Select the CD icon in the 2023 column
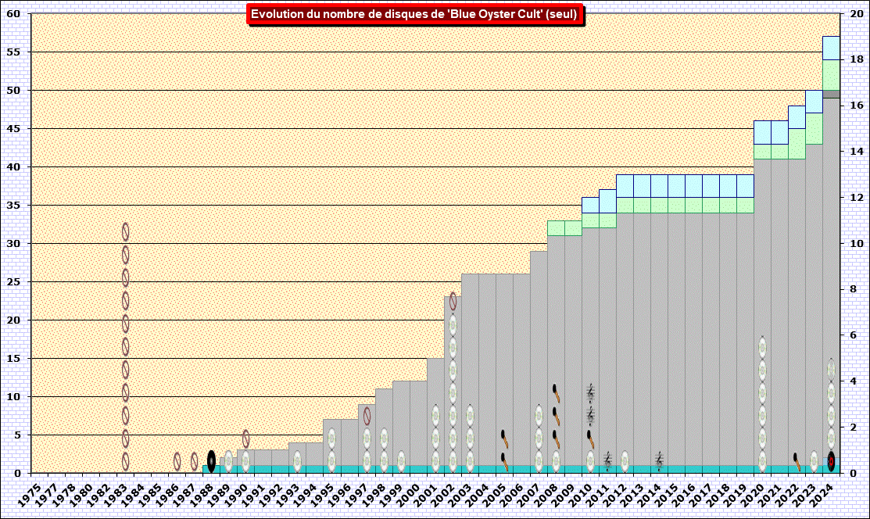Screen dimensions: 870x519 [814, 461]
